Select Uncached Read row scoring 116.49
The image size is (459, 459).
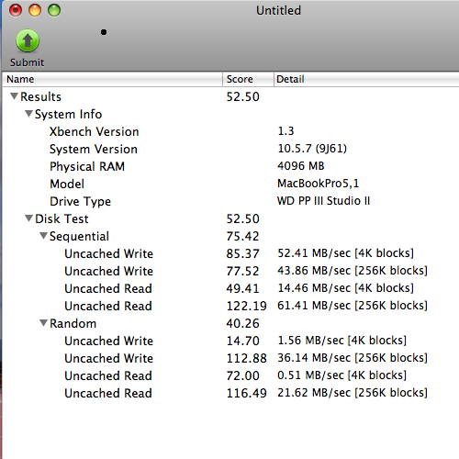coord(230,393)
